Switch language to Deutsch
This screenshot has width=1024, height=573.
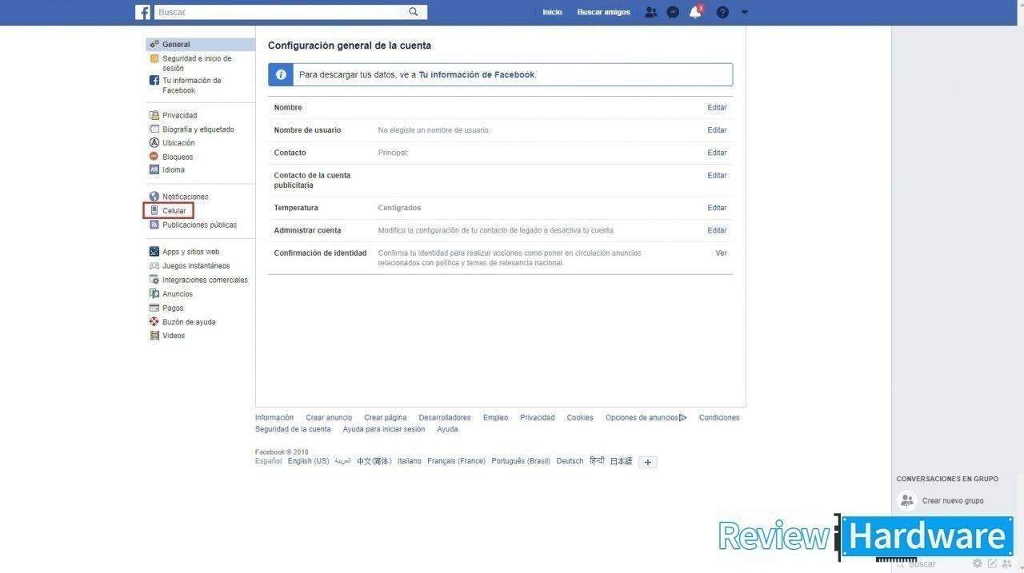[570, 461]
